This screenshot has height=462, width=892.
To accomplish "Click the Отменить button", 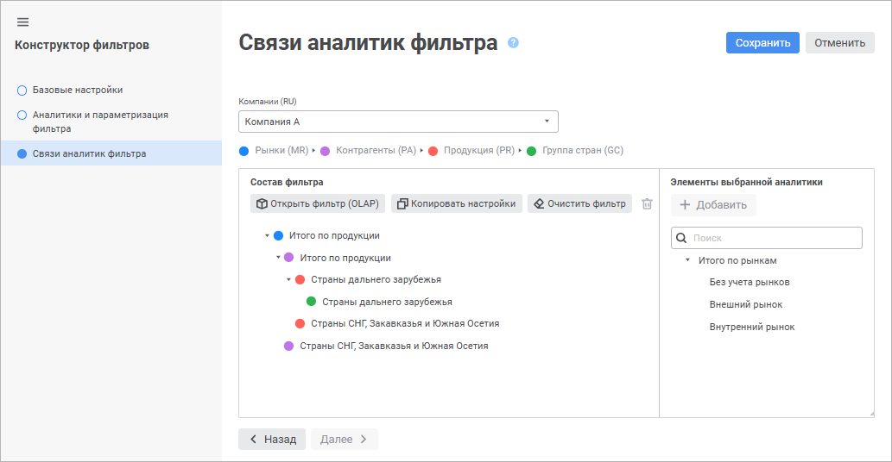I will pyautogui.click(x=839, y=43).
